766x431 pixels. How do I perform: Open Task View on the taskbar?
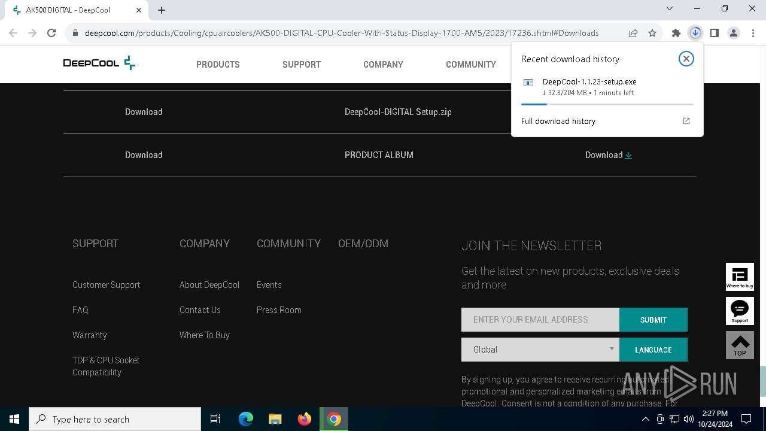click(215, 419)
